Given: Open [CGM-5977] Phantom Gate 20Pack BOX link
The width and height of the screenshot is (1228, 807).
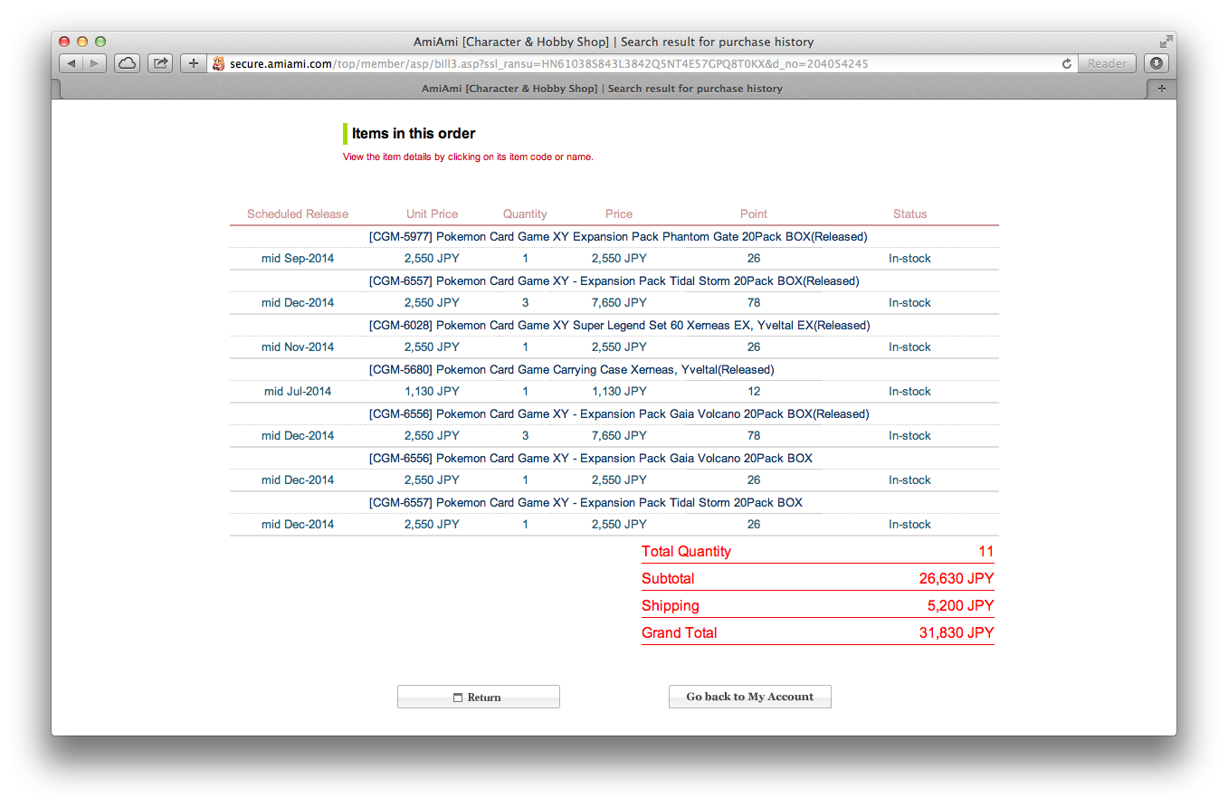Looking at the screenshot, I should [618, 236].
